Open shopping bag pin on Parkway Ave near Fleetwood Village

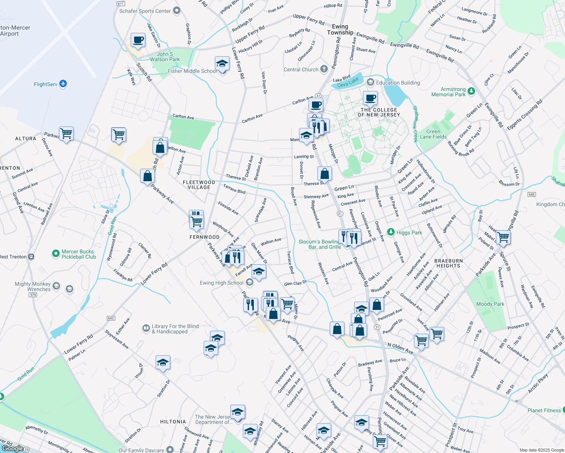pyautogui.click(x=147, y=177)
